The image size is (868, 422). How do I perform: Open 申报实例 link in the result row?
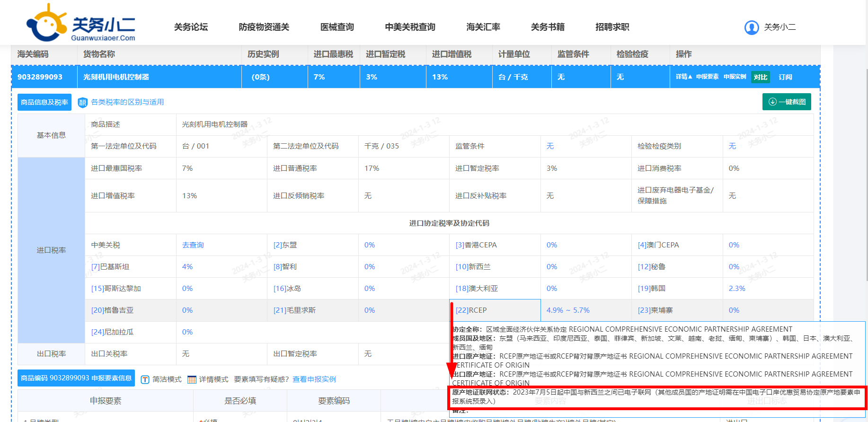click(x=735, y=77)
